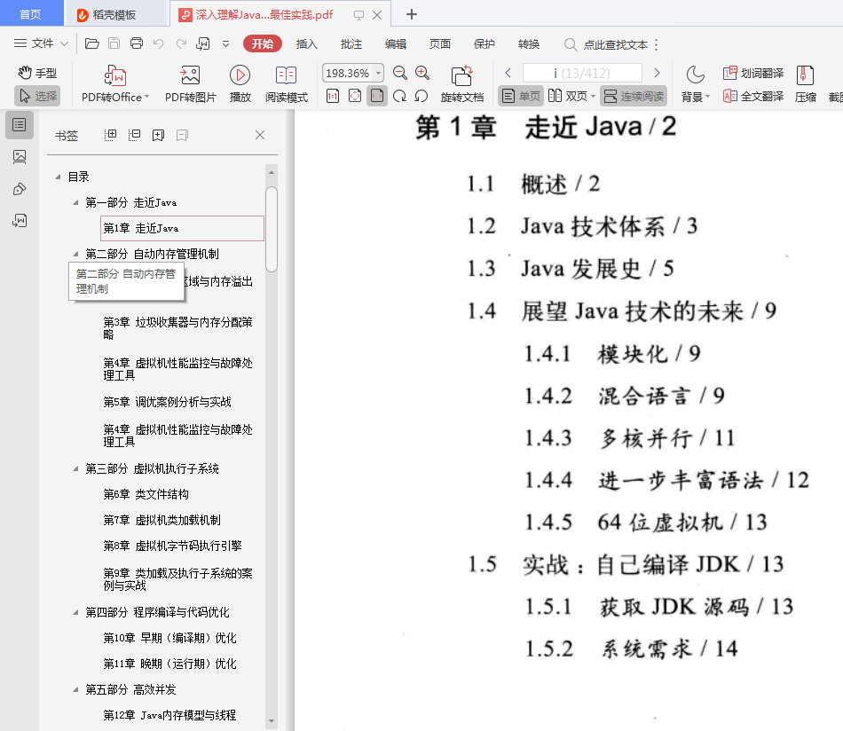Screen dimensions: 843x731
Task: Open 文件 file menu dropdown
Action: coord(41,43)
